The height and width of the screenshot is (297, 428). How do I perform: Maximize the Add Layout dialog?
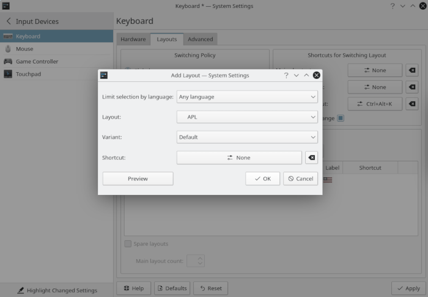tap(306, 75)
